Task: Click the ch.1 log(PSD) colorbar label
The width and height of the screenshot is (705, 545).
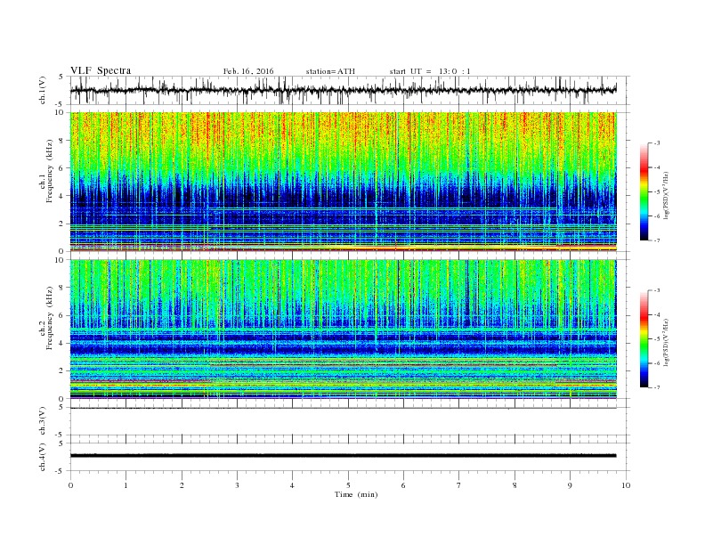Action: coord(667,195)
